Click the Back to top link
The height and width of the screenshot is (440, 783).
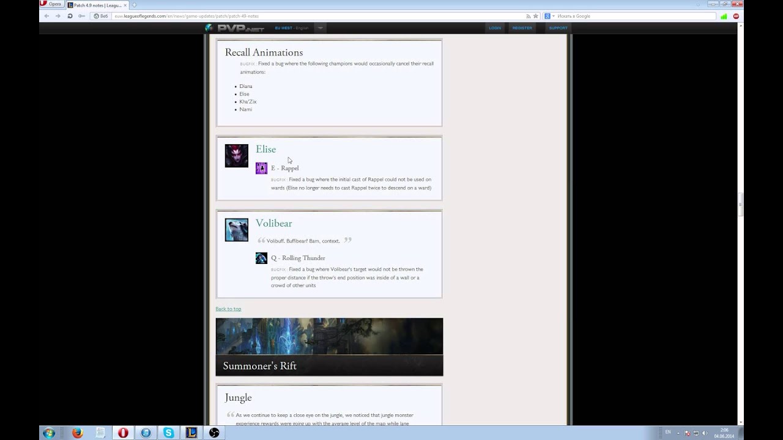tap(228, 309)
